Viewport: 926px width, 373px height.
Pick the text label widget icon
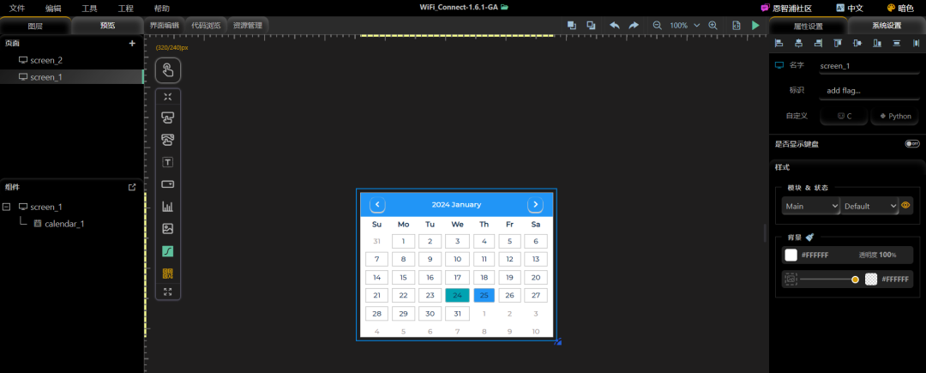pyautogui.click(x=168, y=162)
